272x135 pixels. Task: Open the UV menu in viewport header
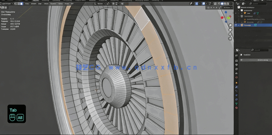[x=72, y=4]
